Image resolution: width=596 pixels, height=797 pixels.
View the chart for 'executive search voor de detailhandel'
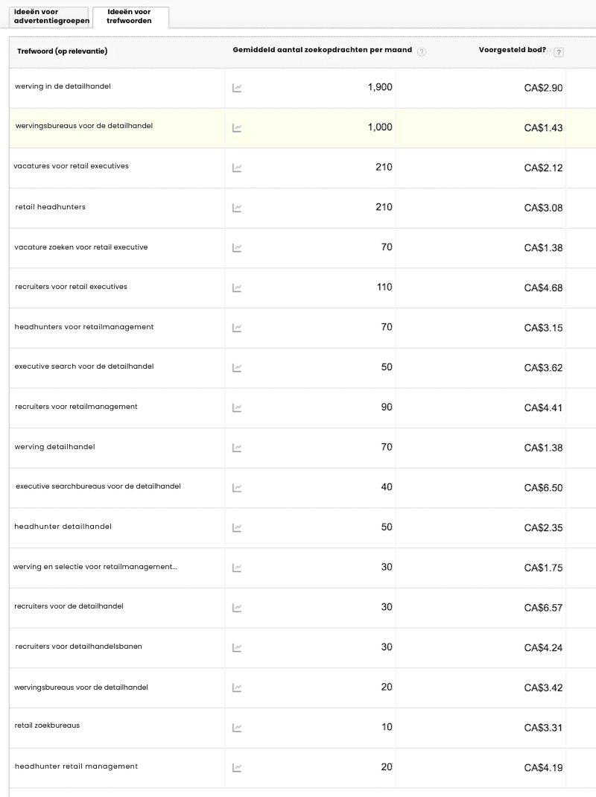point(237,367)
